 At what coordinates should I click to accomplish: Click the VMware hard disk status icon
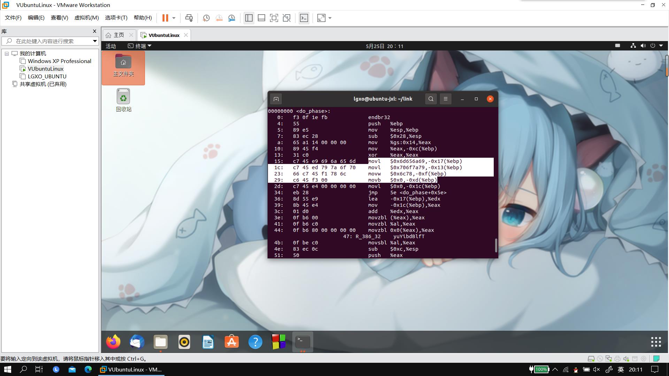[591, 359]
